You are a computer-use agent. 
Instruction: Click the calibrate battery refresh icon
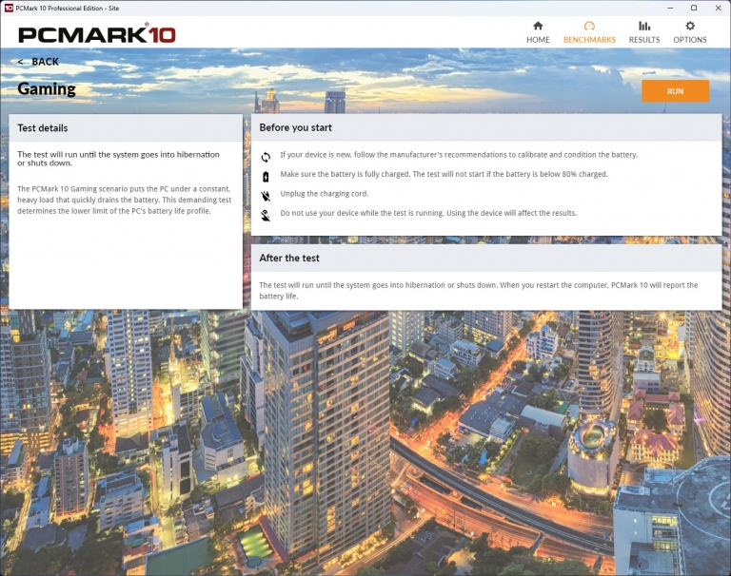tap(266, 158)
